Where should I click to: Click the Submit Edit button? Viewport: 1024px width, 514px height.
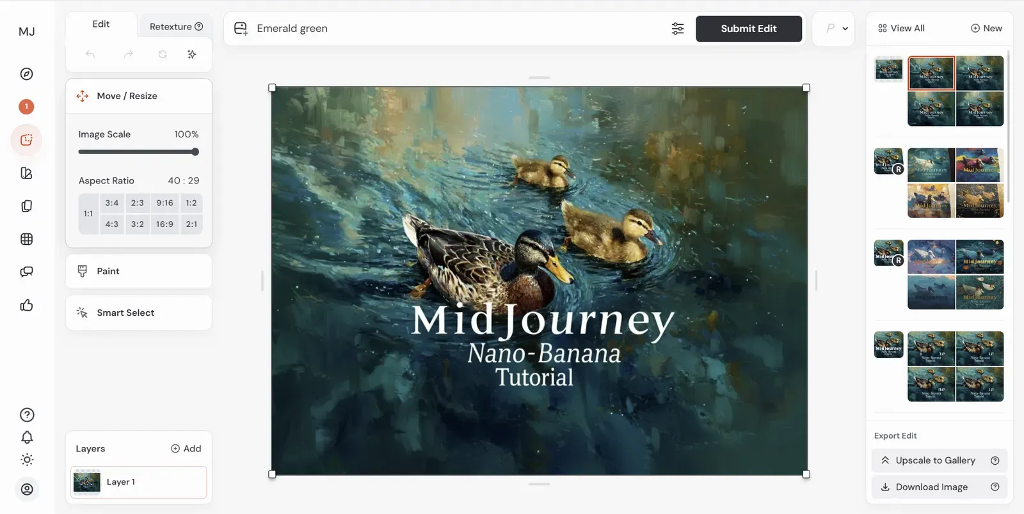click(x=749, y=29)
